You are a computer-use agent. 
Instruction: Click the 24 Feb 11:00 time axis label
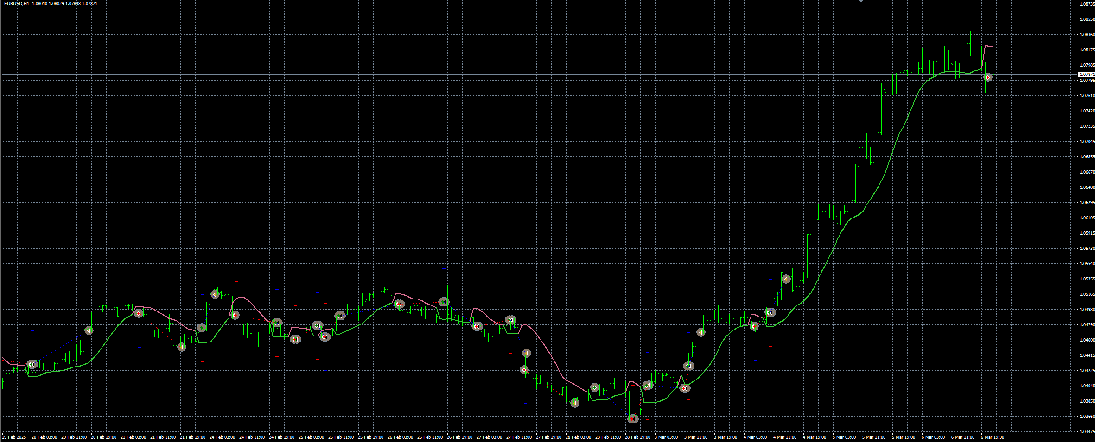252,437
